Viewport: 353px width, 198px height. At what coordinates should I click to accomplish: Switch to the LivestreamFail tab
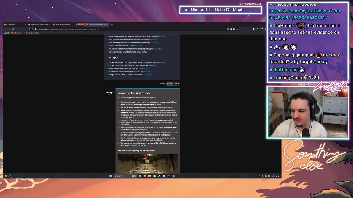pyautogui.click(x=15, y=24)
